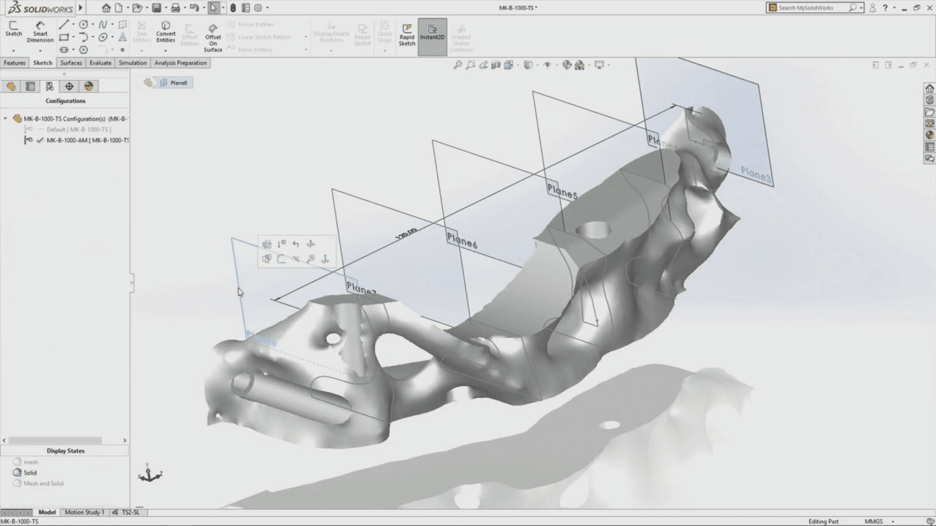The image size is (936, 526).
Task: Choose the Ellipse tool
Action: click(x=103, y=37)
